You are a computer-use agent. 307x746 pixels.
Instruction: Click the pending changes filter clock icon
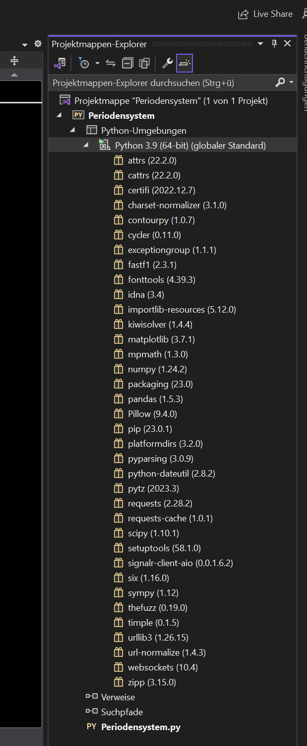tap(84, 63)
